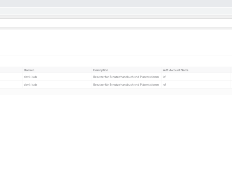
Task: Click the divider between Domain and Description headers
Action: (x=92, y=70)
